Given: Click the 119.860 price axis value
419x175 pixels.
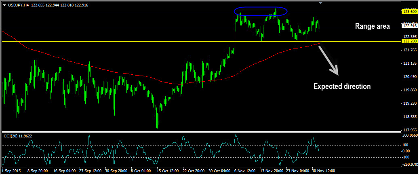Looking at the screenshot, I should click(410, 90).
